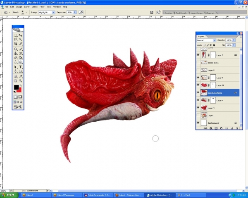Enable Quick Mask mode

(x=20, y=97)
